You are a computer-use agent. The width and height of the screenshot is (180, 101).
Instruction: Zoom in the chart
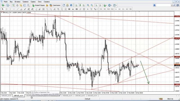tap(88, 5)
